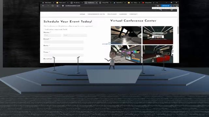
Task: Open a new browser tab with plus
Action: 157,3
